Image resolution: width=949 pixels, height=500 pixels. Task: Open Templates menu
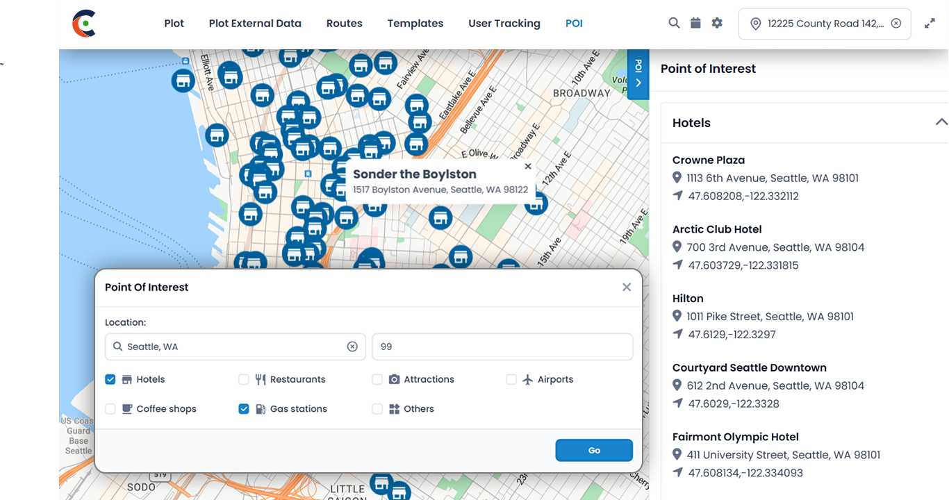coord(415,24)
